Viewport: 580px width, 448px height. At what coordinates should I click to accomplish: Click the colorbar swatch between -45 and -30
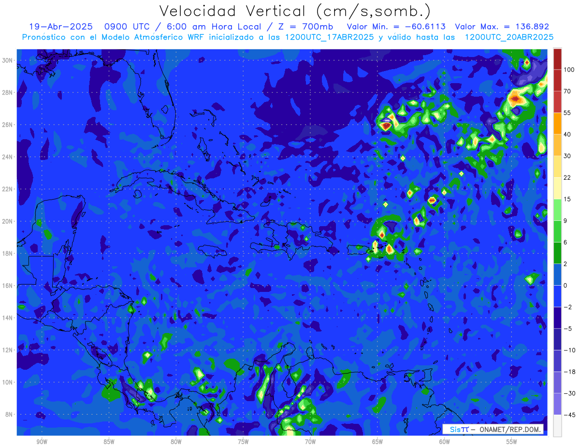point(557,404)
